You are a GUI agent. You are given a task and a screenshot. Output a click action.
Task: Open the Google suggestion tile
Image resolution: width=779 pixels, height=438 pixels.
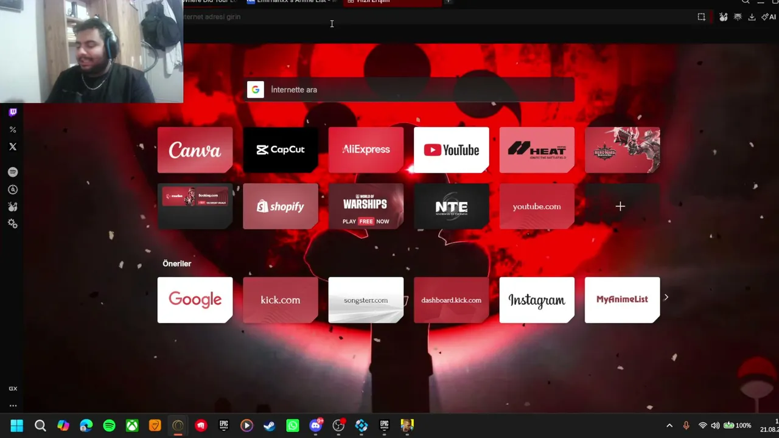(195, 300)
